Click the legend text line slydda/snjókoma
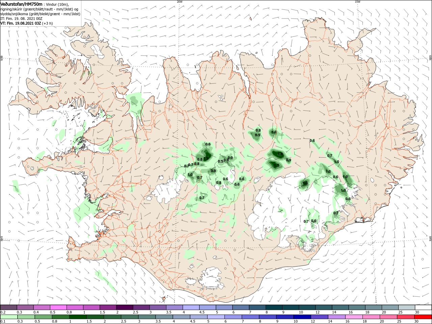The width and height of the screenshot is (432, 324). [x=40, y=14]
